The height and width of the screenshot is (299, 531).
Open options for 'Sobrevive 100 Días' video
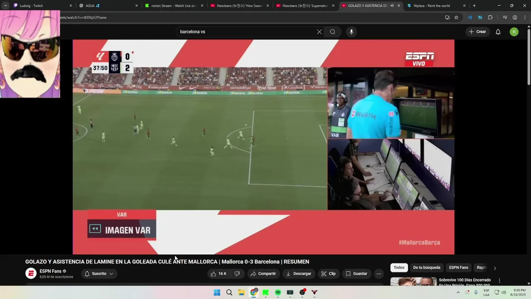pos(499,281)
